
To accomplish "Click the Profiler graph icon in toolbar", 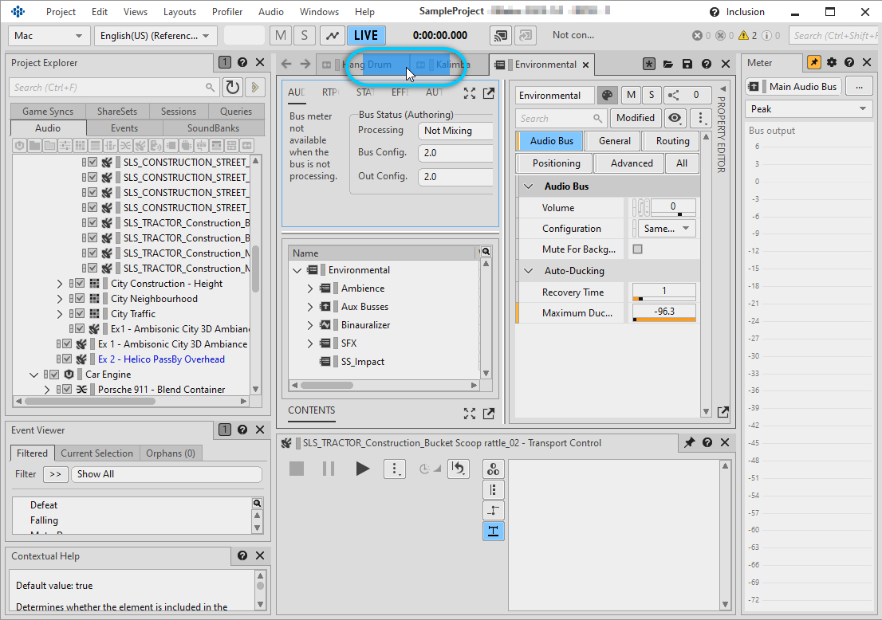I will (x=332, y=36).
